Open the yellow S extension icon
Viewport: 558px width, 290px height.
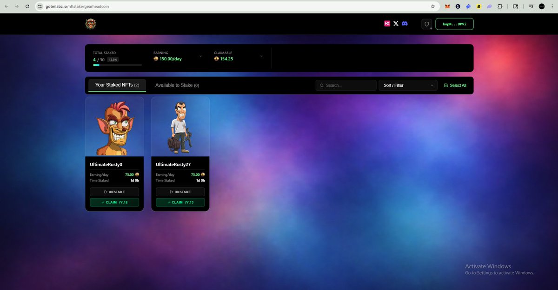pyautogui.click(x=478, y=6)
